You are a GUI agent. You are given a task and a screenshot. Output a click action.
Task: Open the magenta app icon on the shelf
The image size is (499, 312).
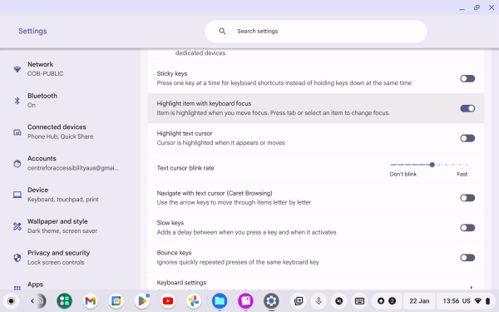(x=245, y=301)
